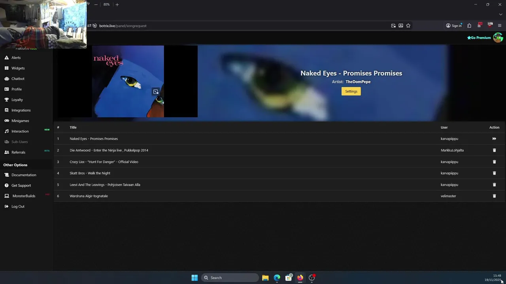Screen dimensions: 506x284
Task: Click the Referrals people icon
Action: [x=6, y=152]
